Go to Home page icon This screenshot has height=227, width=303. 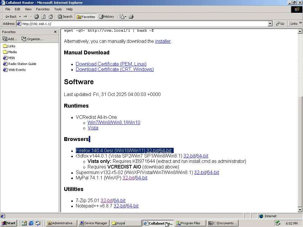(x=51, y=17)
